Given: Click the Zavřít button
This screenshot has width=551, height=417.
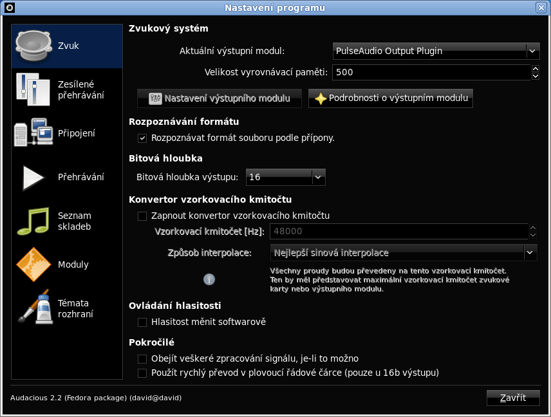Looking at the screenshot, I should click(x=513, y=398).
